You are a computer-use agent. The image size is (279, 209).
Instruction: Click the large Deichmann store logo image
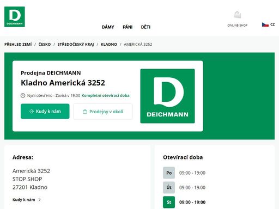point(167,96)
